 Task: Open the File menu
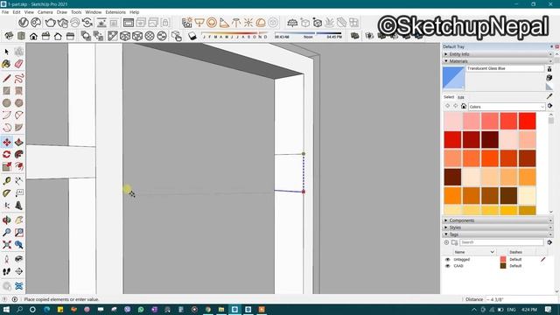pos(5,12)
